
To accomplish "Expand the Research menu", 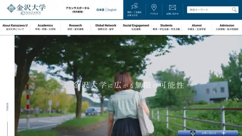I will [76, 27].
